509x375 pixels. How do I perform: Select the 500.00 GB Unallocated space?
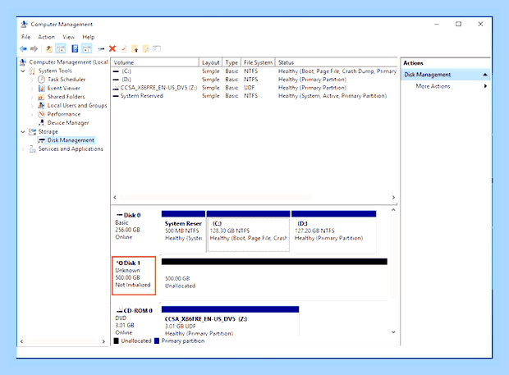(274, 279)
